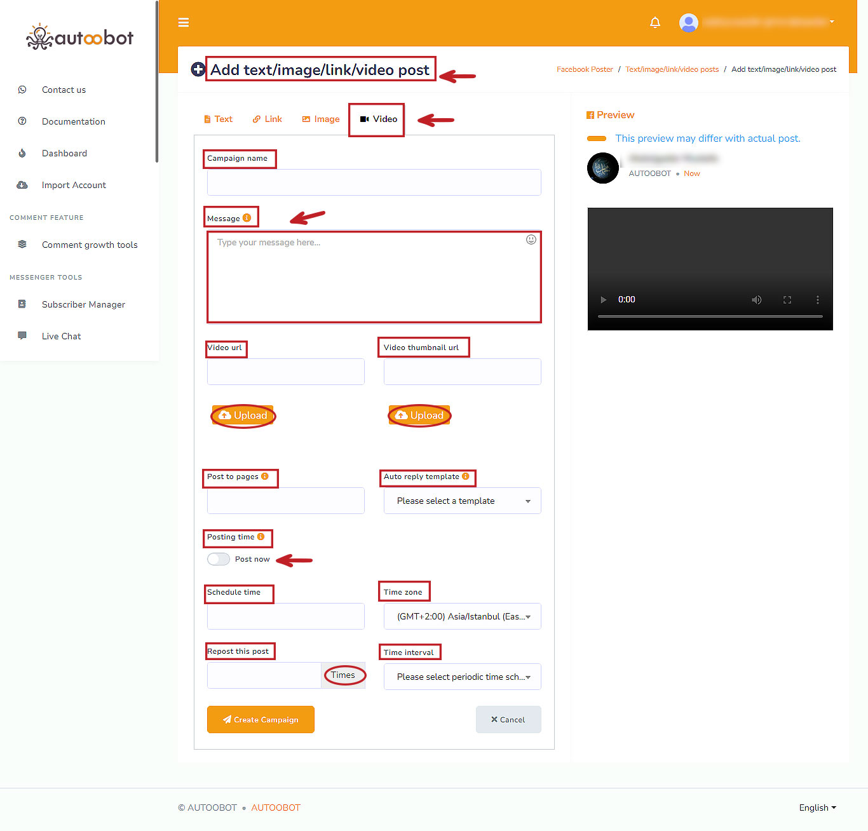The image size is (868, 831).
Task: Click the Campaign name input field
Action: pyautogui.click(x=374, y=182)
